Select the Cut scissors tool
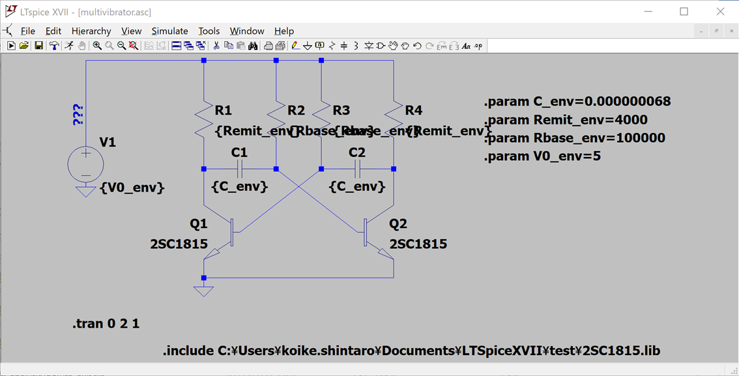The width and height of the screenshot is (739, 376). pyautogui.click(x=216, y=46)
